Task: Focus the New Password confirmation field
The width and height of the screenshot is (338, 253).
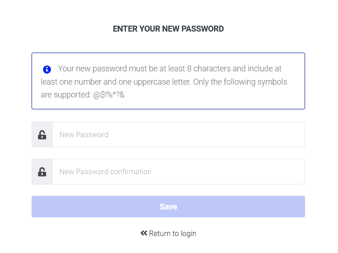Action: point(178,172)
